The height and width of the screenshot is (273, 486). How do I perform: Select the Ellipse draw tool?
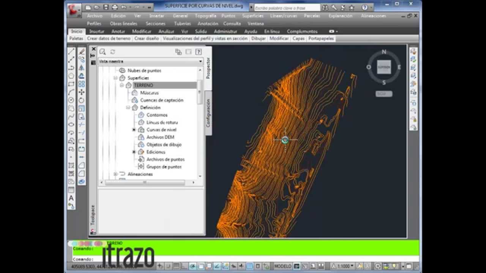pyautogui.click(x=71, y=125)
